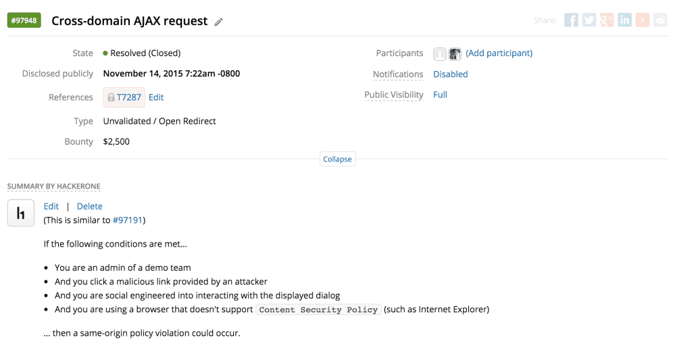Screen dimensions: 673x350
Task: Share report on LinkedIn
Action: [x=624, y=20]
